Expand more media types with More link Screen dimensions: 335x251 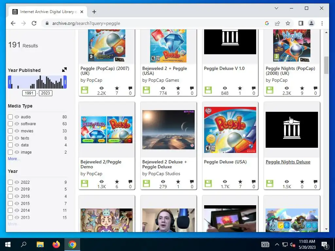(x=14, y=159)
